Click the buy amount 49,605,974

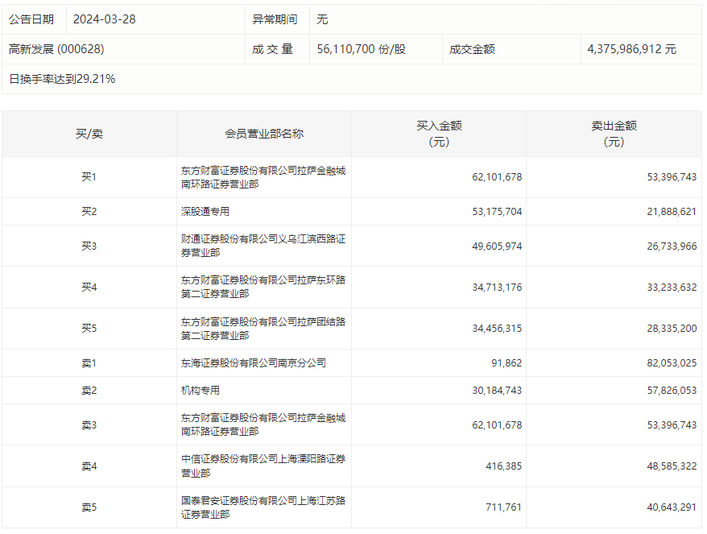(497, 246)
